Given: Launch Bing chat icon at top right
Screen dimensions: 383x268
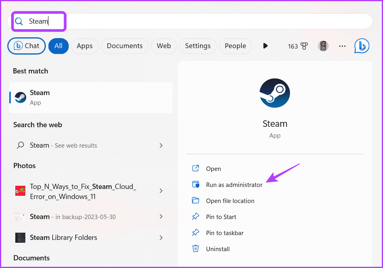Looking at the screenshot, I should pos(362,46).
